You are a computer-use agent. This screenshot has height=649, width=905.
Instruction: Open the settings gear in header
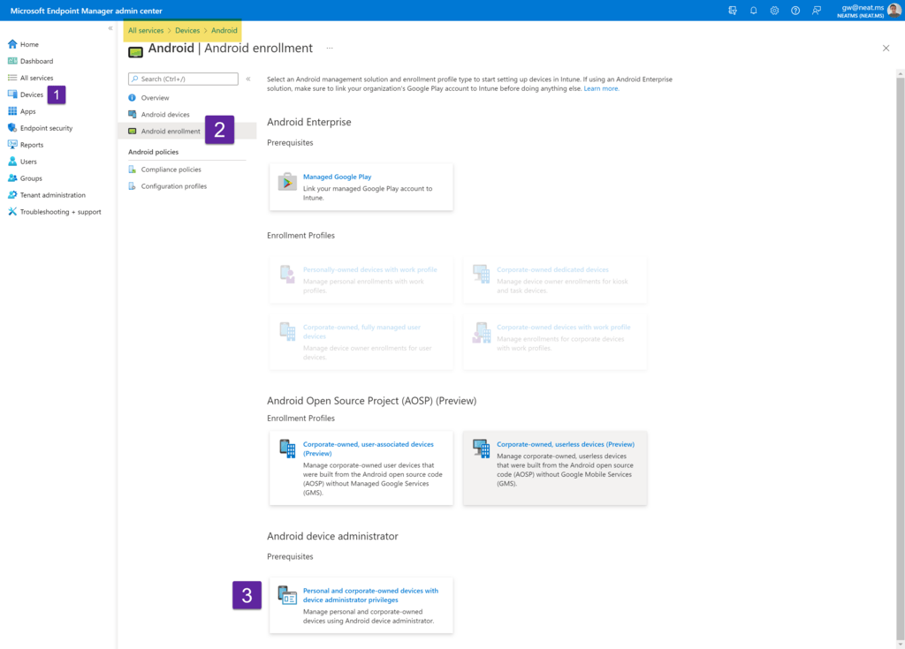pyautogui.click(x=774, y=11)
